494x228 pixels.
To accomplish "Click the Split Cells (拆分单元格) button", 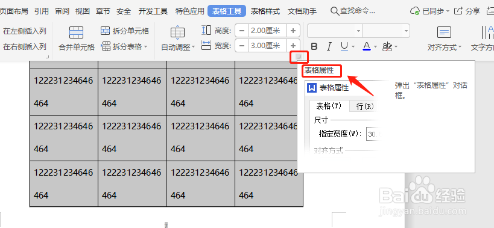I will pyautogui.click(x=124, y=31).
